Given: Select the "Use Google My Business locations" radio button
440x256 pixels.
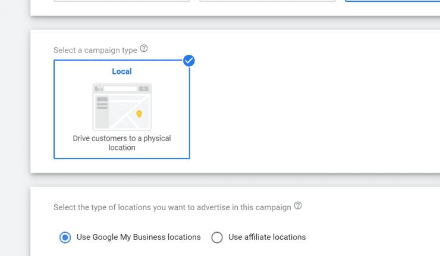Looking at the screenshot, I should tap(65, 238).
